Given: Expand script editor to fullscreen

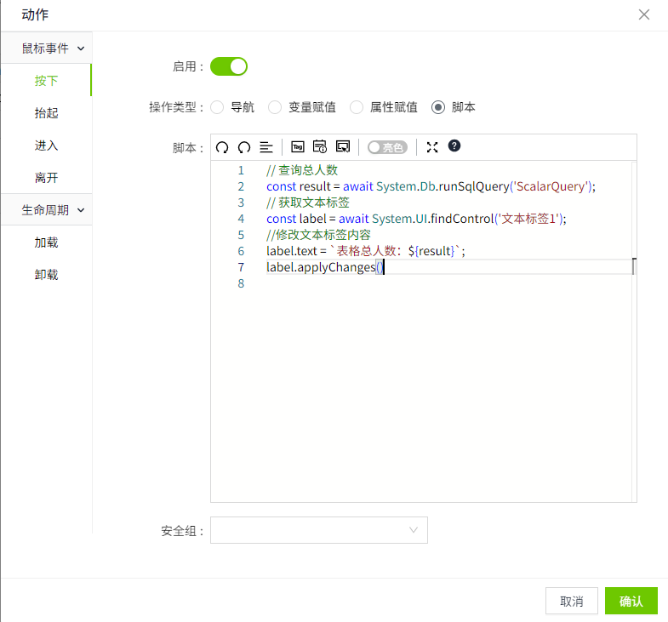Looking at the screenshot, I should point(432,147).
